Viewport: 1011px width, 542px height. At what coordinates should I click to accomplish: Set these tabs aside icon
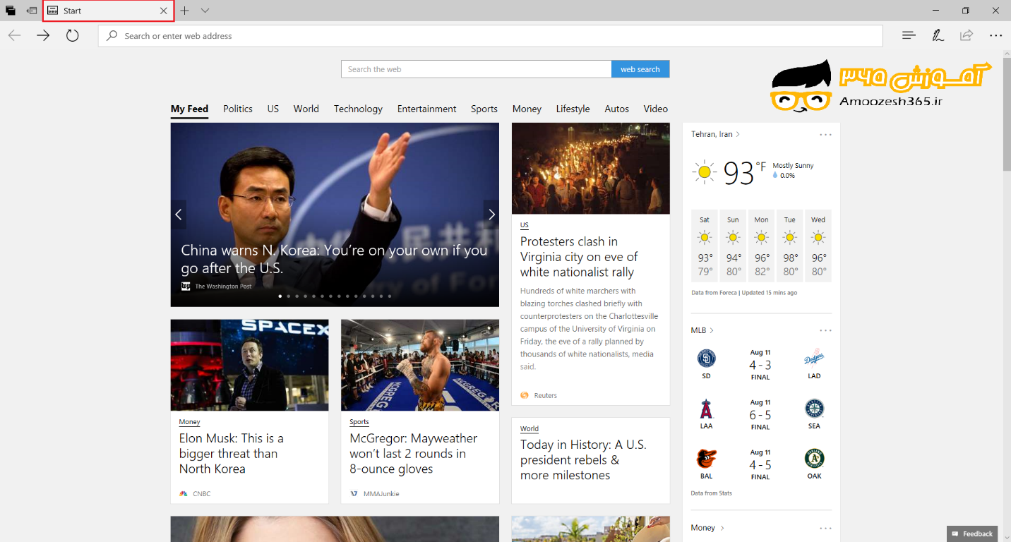pyautogui.click(x=32, y=11)
